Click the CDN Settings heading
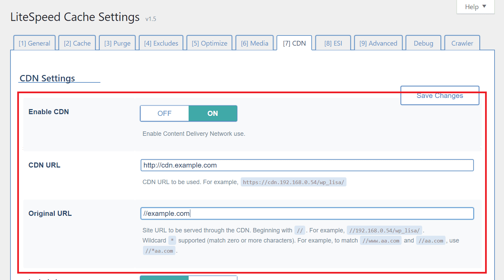 47,78
